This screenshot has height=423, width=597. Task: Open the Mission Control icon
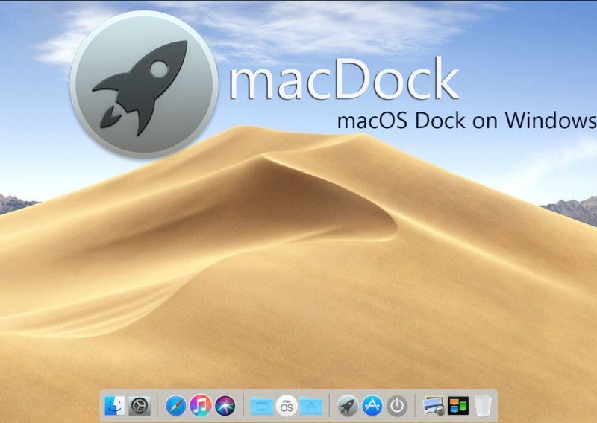[x=458, y=406]
